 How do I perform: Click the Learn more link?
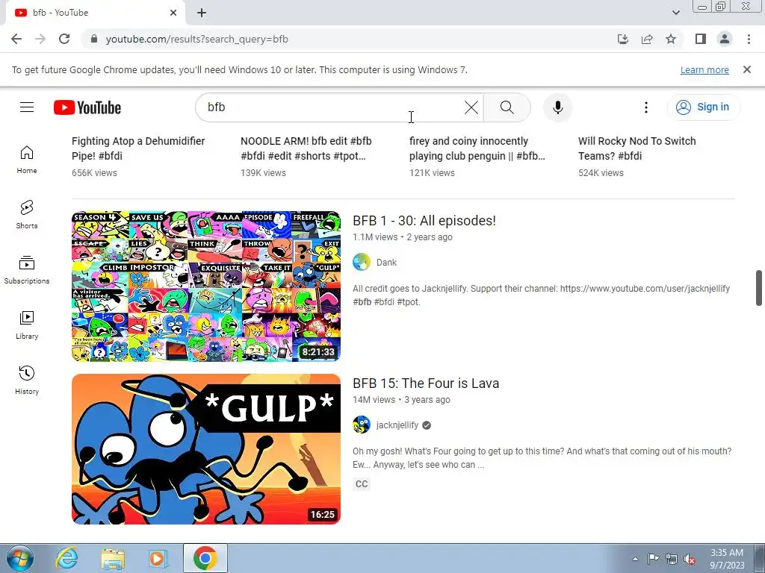click(704, 69)
